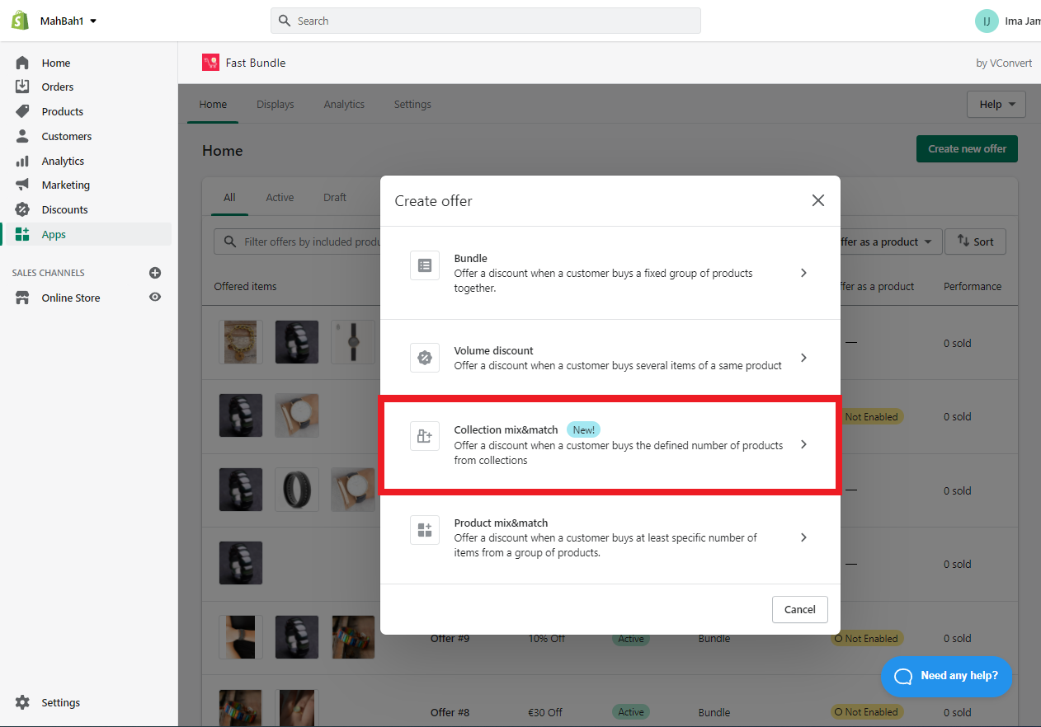The image size is (1041, 727).
Task: Click the Active status badge of Offer #9
Action: pos(631,639)
